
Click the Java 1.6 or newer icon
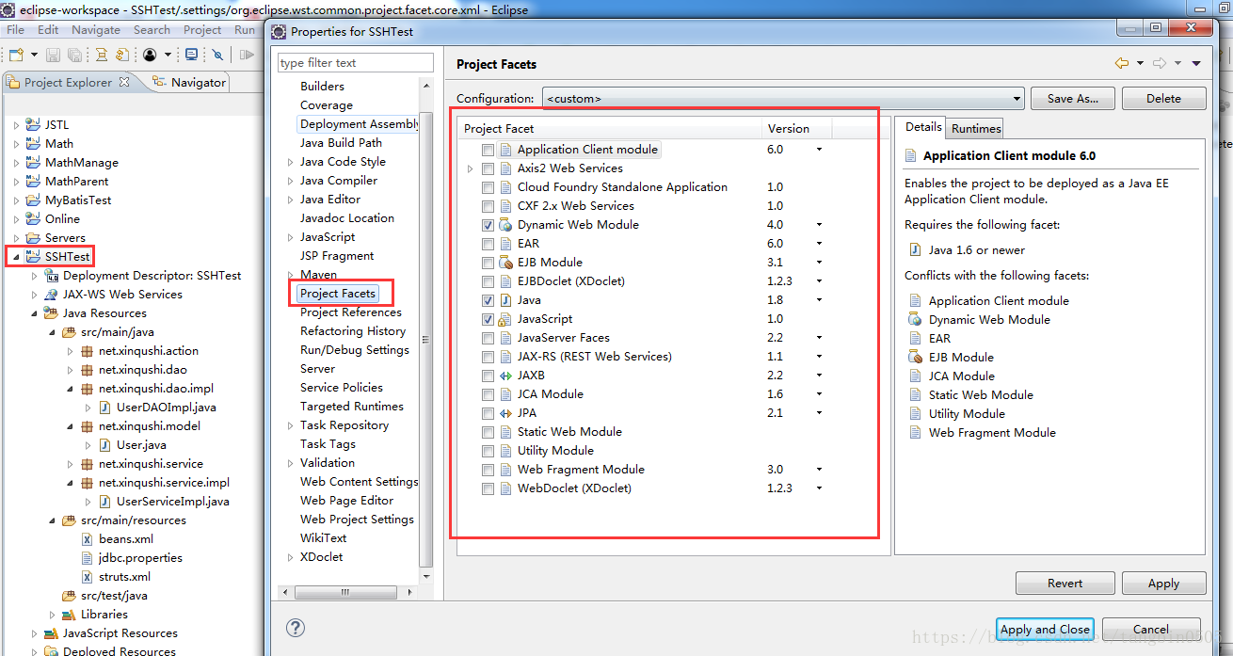click(915, 249)
